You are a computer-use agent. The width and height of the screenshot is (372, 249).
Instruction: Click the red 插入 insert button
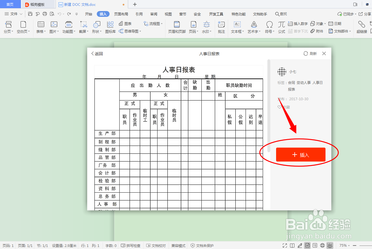(301, 154)
